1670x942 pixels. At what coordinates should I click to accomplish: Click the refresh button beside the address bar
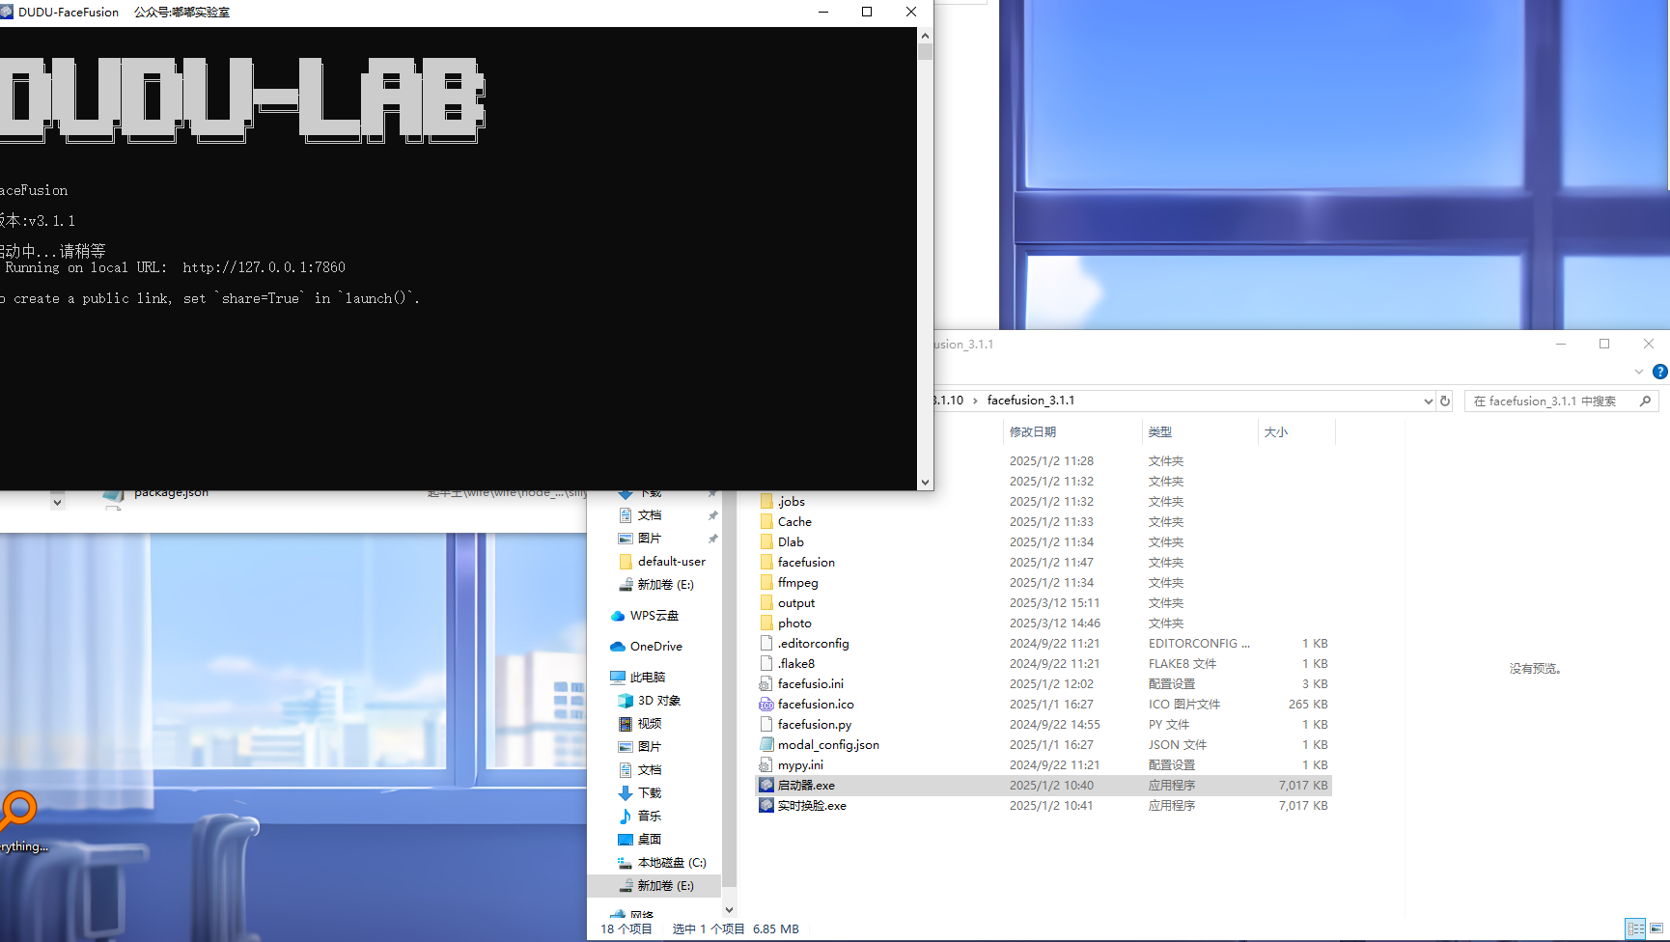click(x=1445, y=401)
